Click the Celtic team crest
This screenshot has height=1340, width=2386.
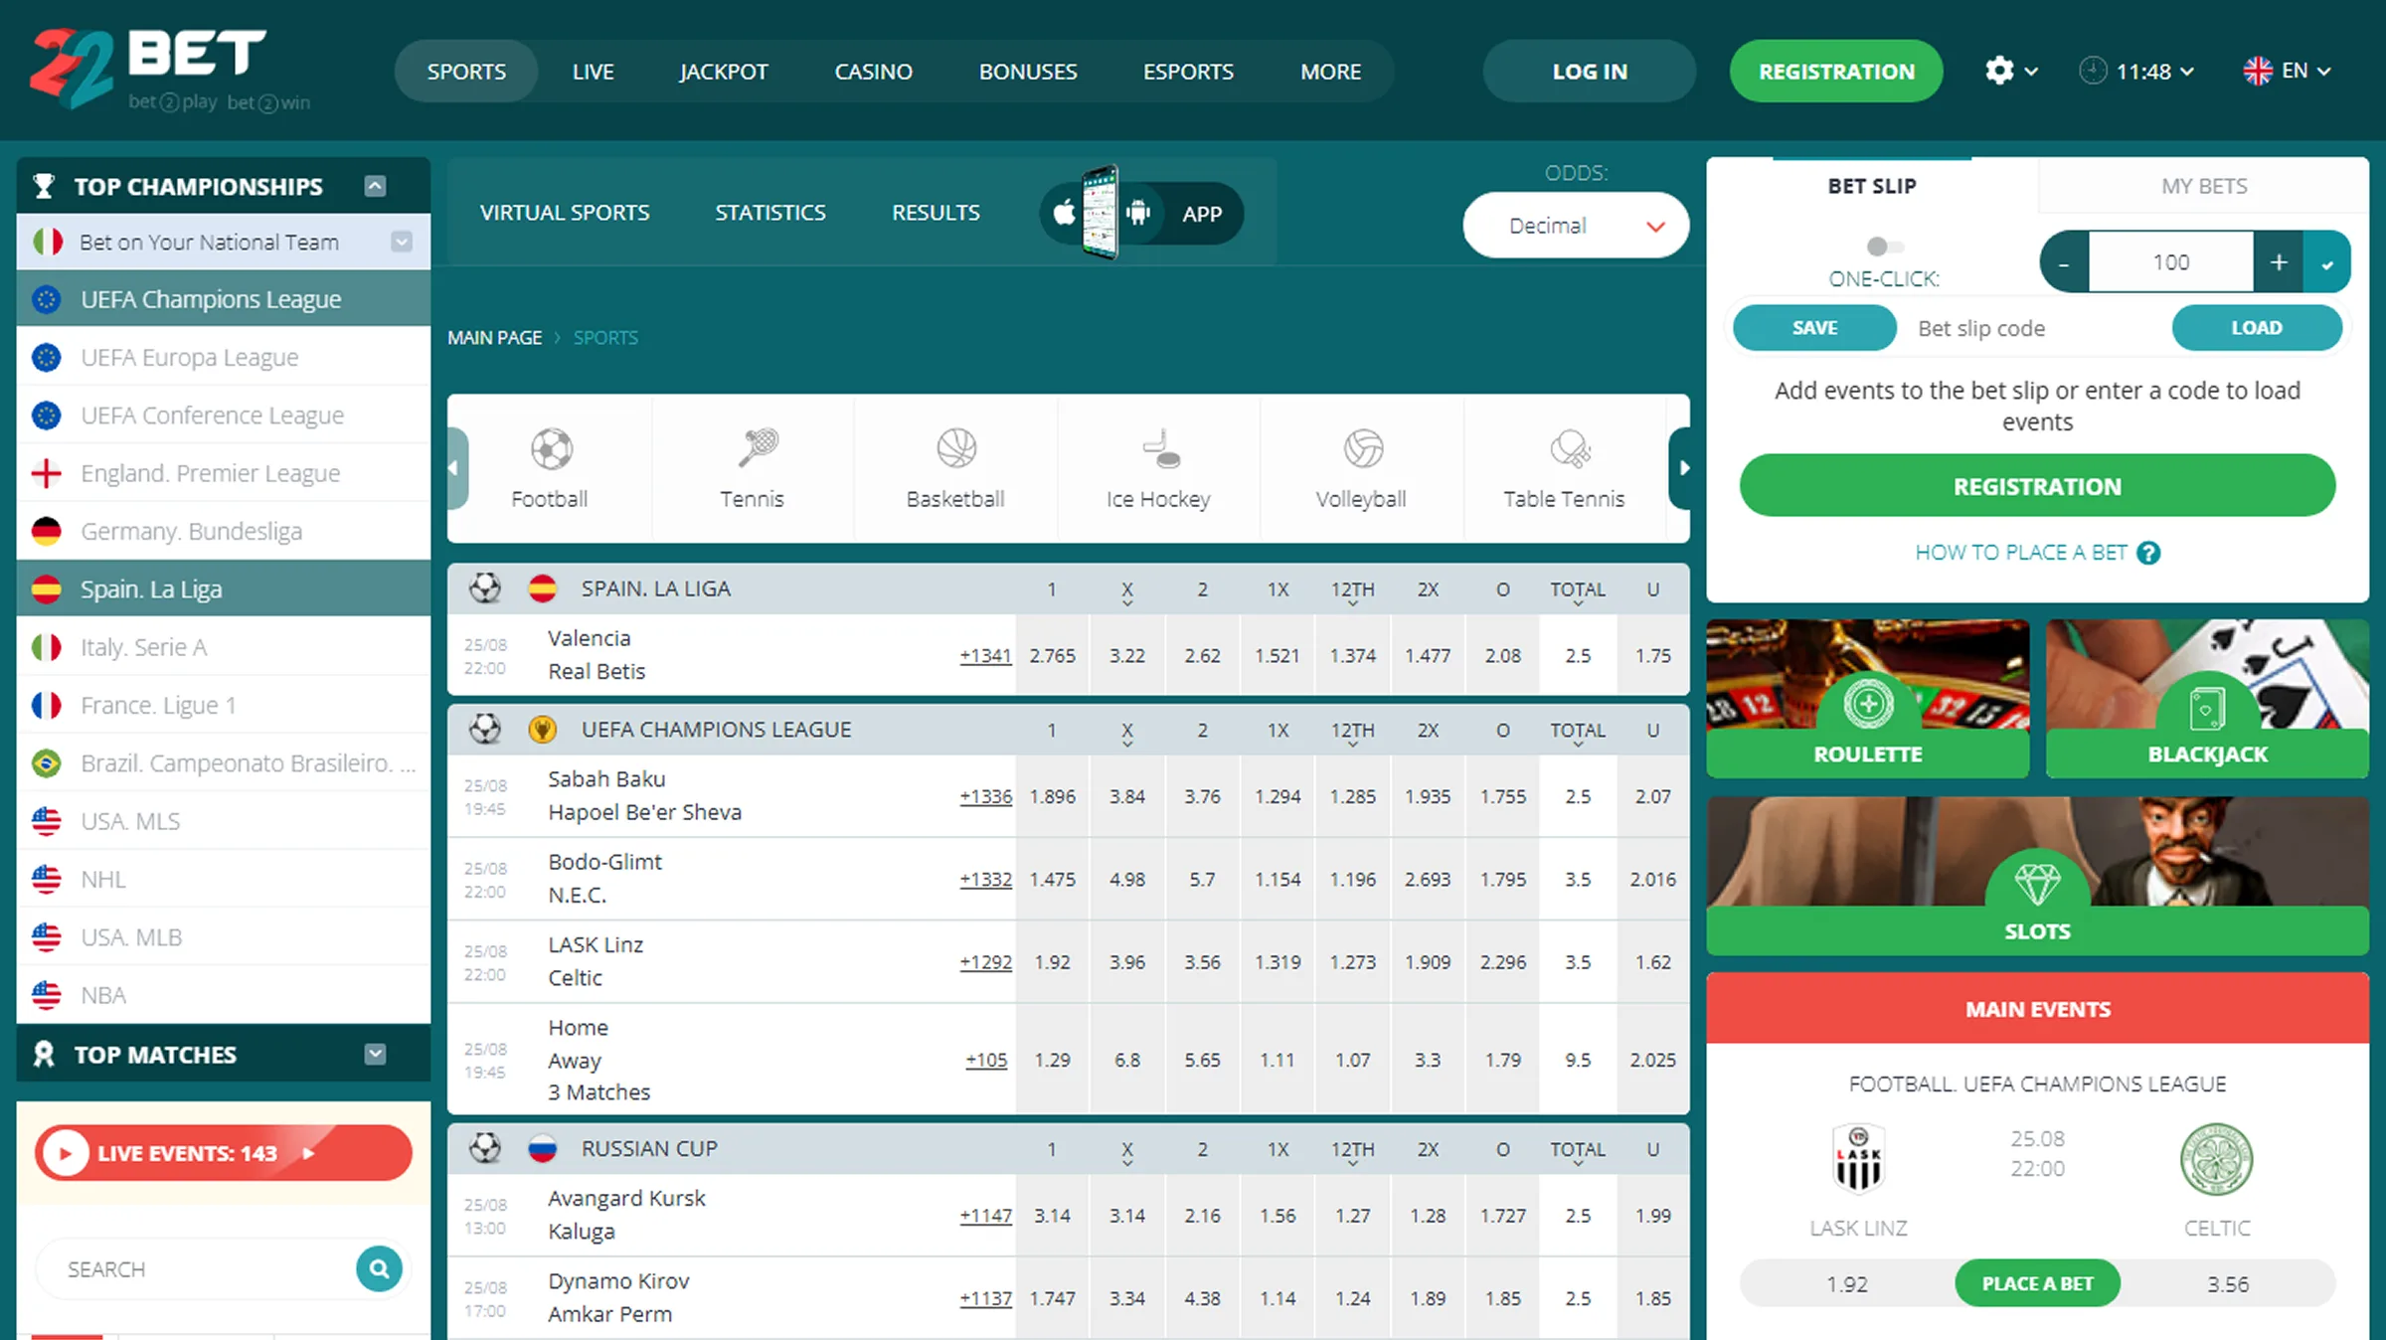(x=2216, y=1159)
